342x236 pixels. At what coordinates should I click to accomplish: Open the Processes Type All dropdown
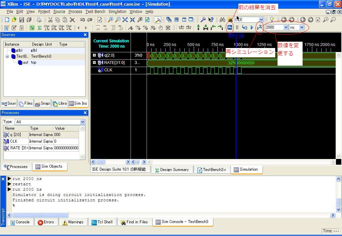tap(82, 122)
